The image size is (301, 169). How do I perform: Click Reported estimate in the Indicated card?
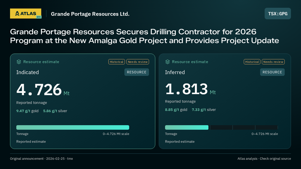click(31, 141)
